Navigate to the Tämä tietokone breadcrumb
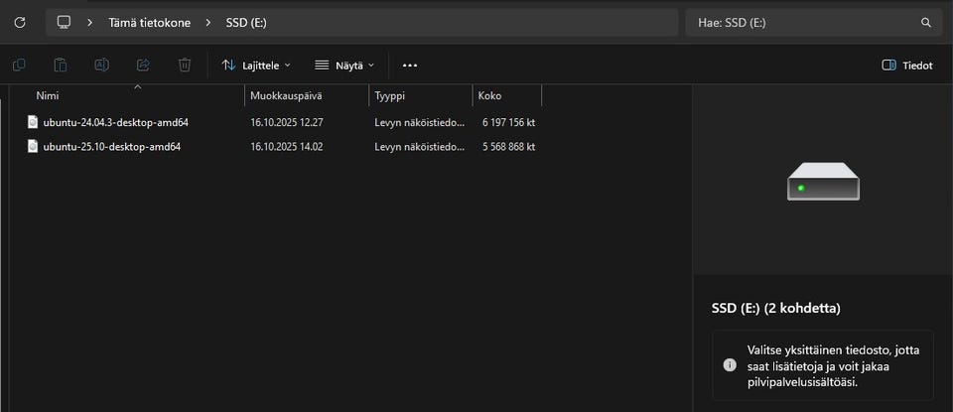953x412 pixels. pos(151,22)
